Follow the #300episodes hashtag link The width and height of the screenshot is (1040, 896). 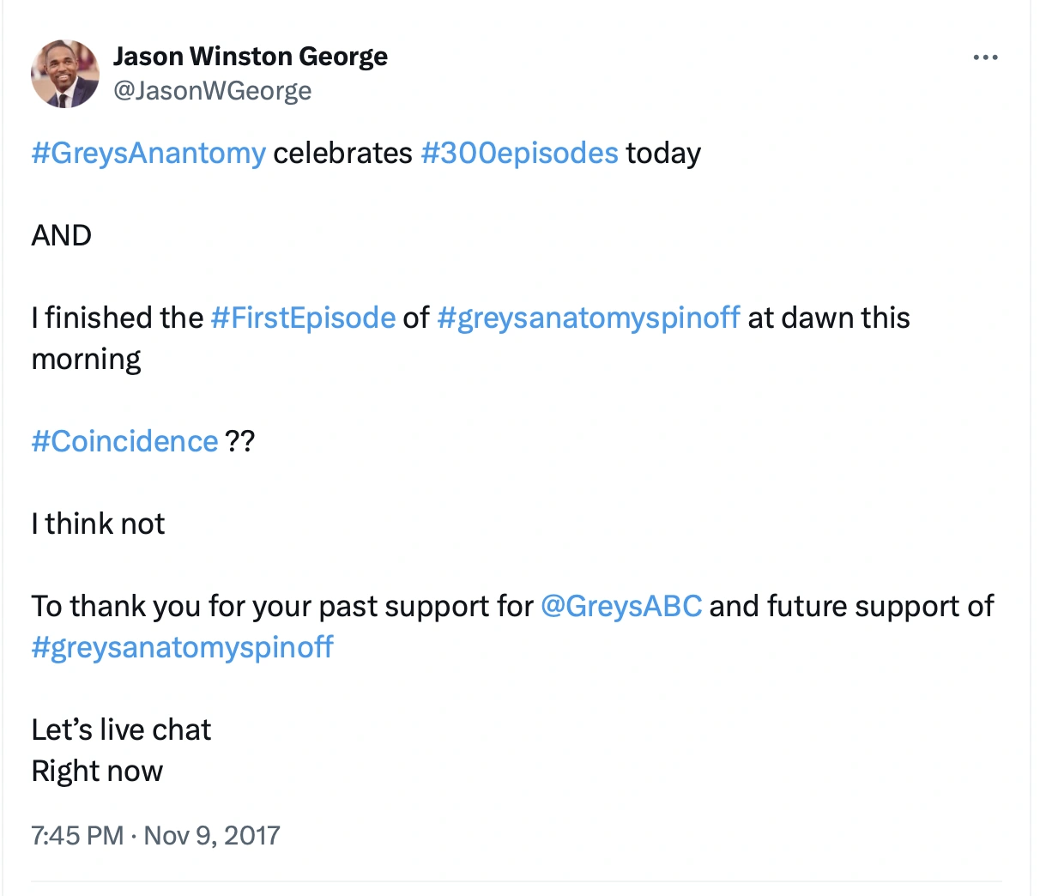(519, 153)
